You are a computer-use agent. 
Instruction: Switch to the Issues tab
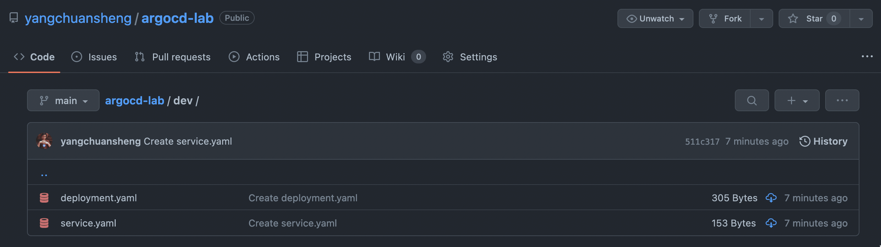point(94,57)
